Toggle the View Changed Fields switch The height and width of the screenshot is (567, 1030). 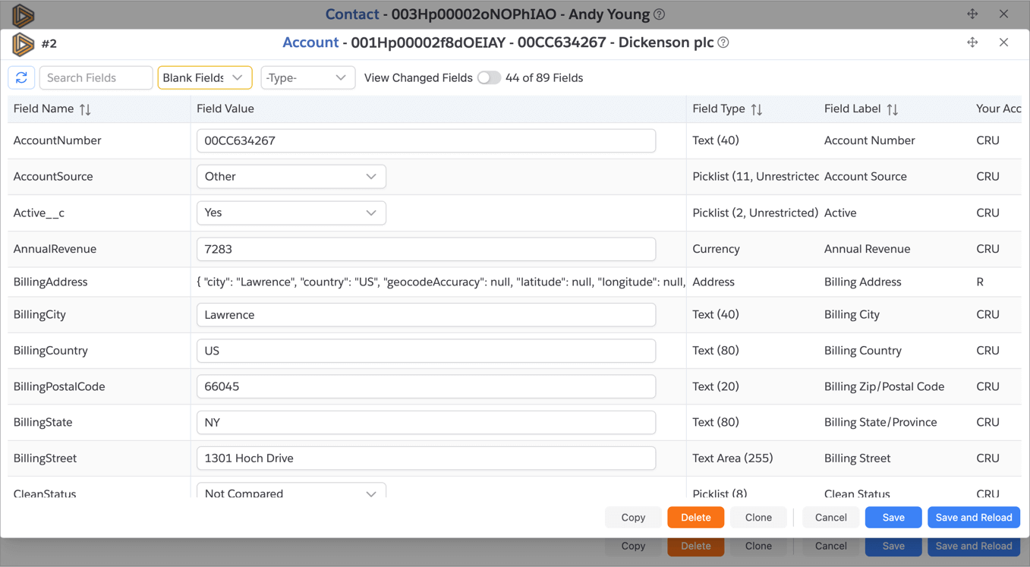489,77
